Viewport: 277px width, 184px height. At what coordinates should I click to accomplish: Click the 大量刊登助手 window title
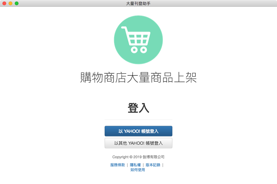point(138,3)
